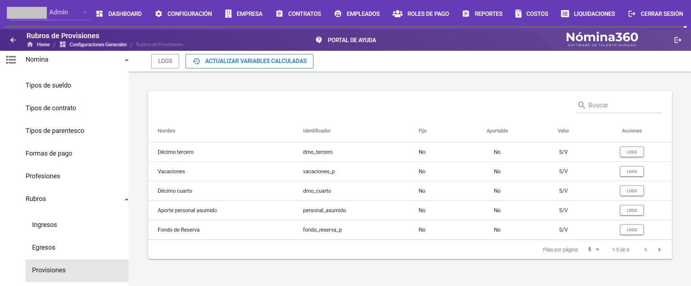Click Actualizar Variables Calculadas button
Screen dimensions: 691x286
coord(249,61)
